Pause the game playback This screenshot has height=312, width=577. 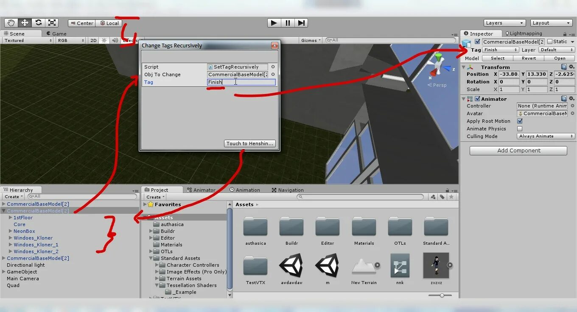coord(288,23)
